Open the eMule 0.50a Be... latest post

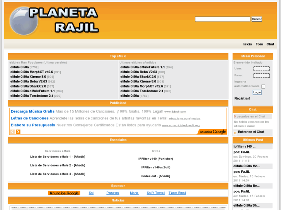[x=247, y=186]
